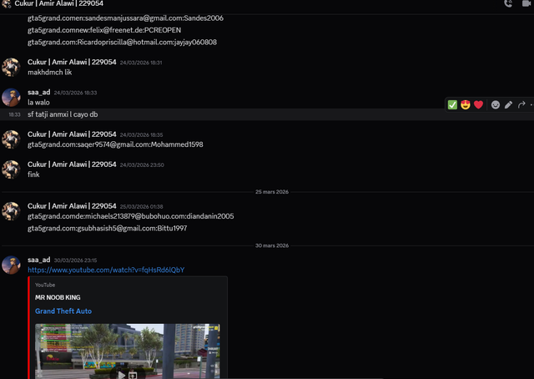Open saa_ad avatar next to 'la walo'
Screen dimensions: 534x379
click(11, 98)
